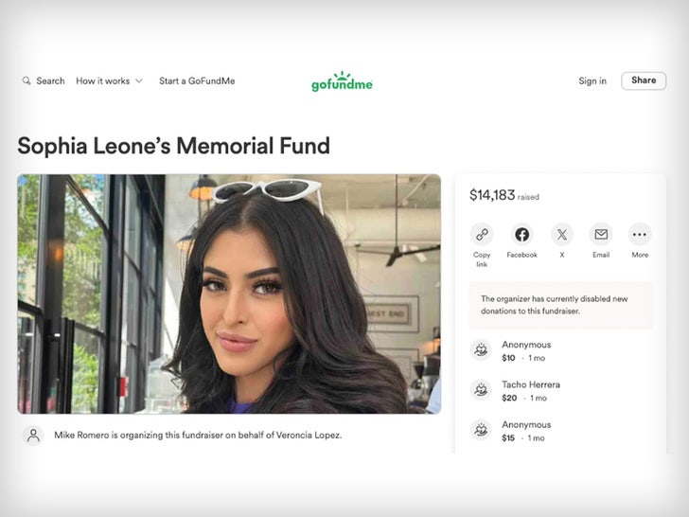Click the Sophia Leone's Memorial Fund title
The width and height of the screenshot is (689, 517).
coord(173,146)
